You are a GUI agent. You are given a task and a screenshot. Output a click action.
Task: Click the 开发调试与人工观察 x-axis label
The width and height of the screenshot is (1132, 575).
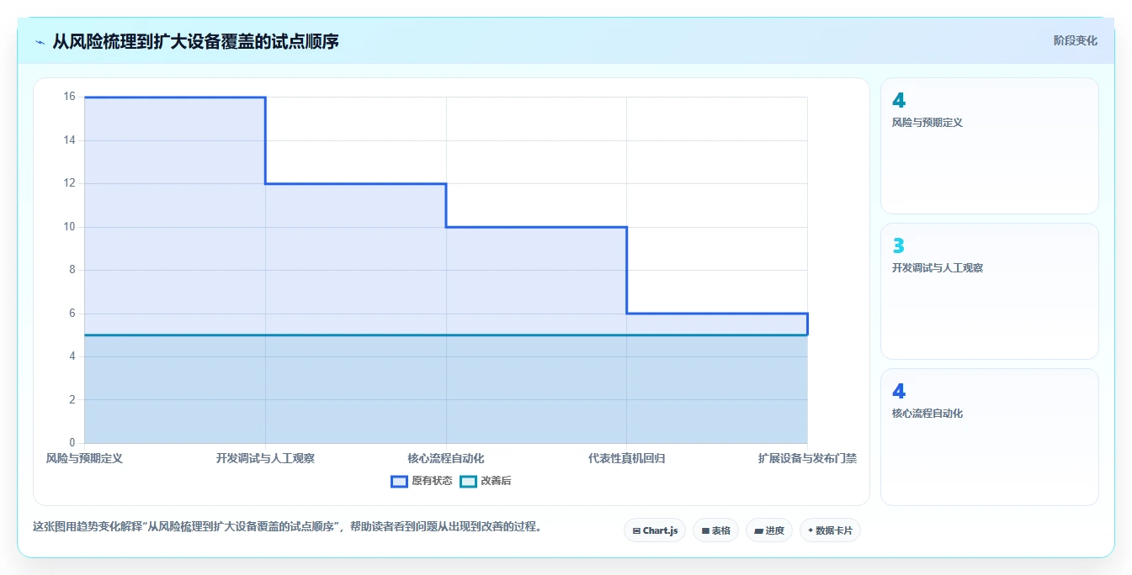point(265,458)
